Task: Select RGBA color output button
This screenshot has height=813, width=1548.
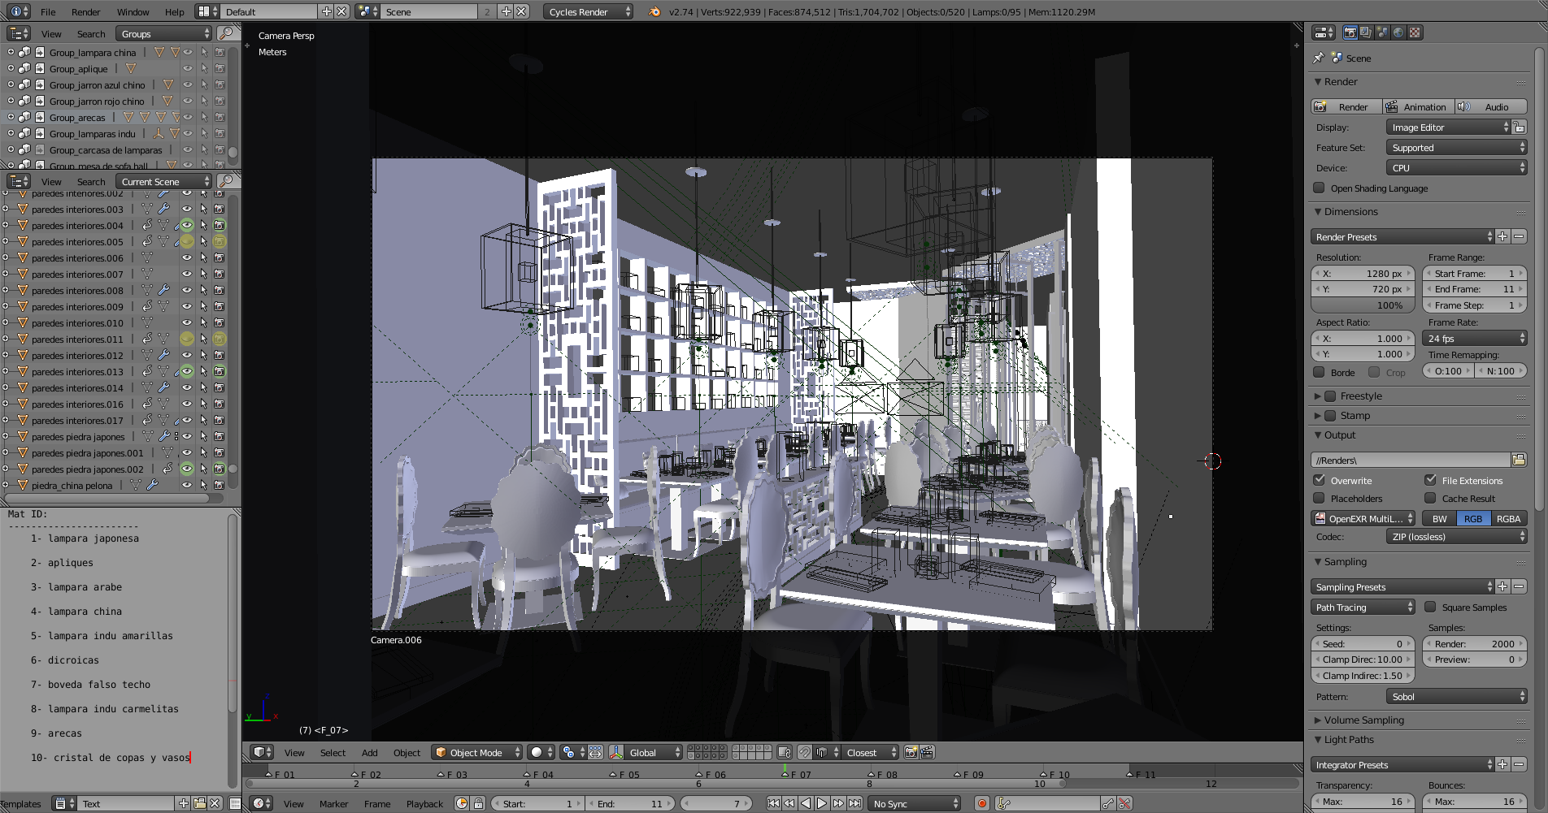Action: (1508, 519)
